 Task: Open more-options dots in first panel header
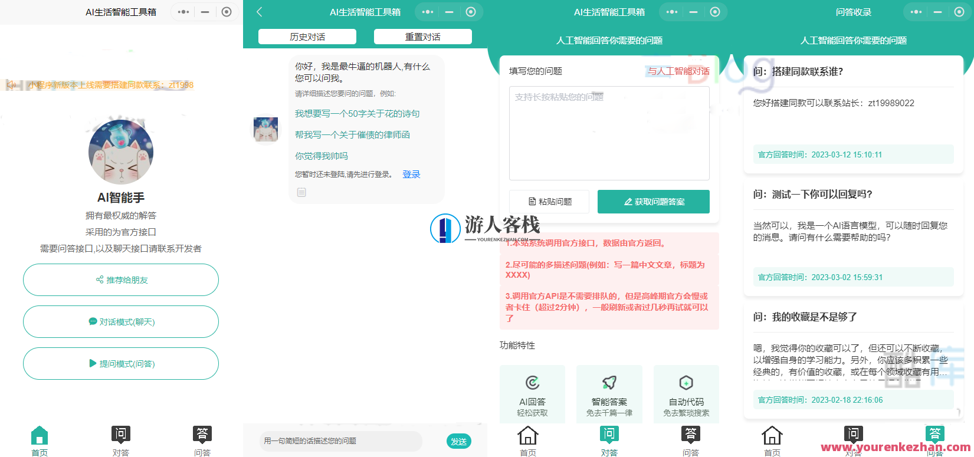click(x=183, y=12)
